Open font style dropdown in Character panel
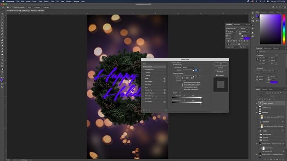The width and height of the screenshot is (287, 161). [x=245, y=29]
